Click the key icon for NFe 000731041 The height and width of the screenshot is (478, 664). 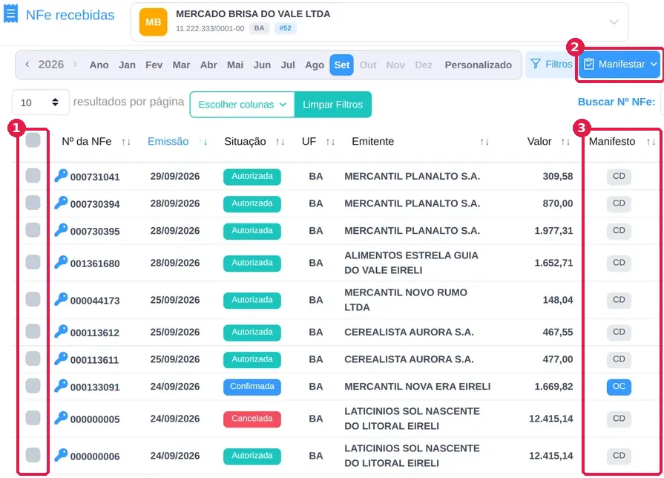point(61,175)
